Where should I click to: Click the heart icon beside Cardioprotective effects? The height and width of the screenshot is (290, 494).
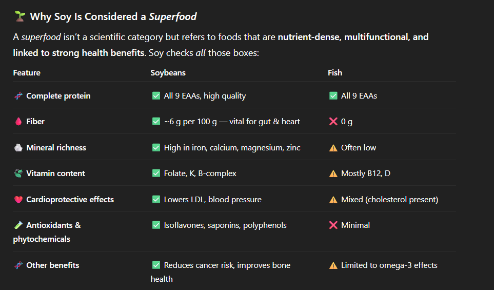tap(18, 200)
